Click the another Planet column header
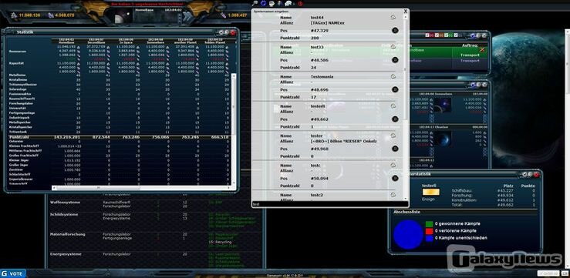 [184, 40]
